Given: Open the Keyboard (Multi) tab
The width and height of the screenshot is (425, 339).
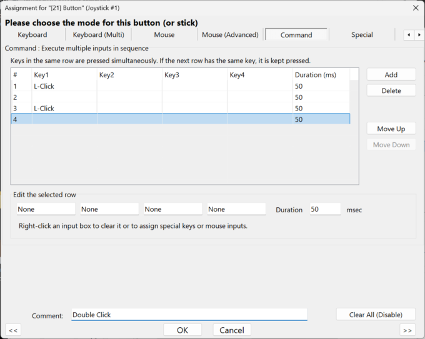Looking at the screenshot, I should pyautogui.click(x=98, y=35).
